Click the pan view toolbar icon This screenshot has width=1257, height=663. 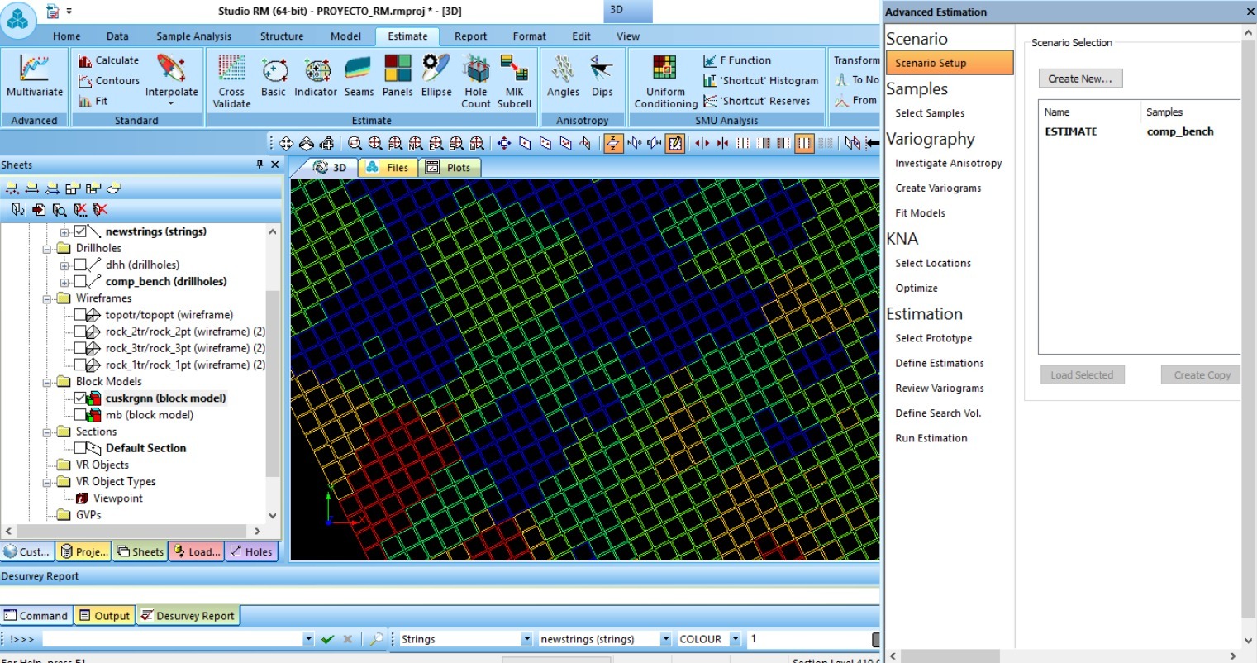(x=286, y=143)
